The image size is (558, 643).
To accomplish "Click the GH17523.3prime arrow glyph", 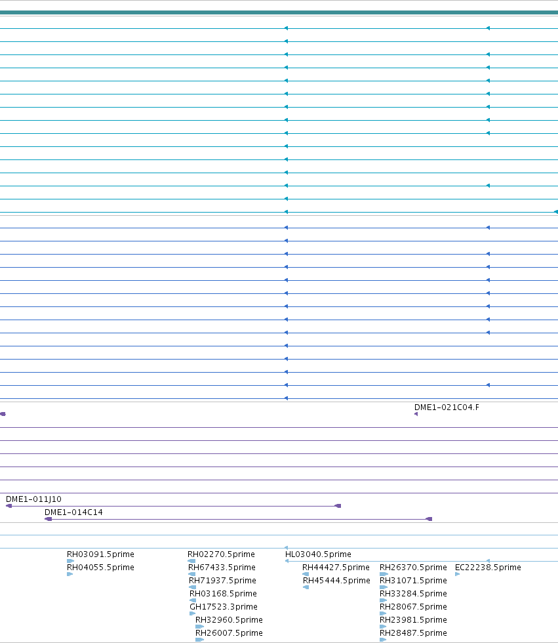I will coord(193,613).
